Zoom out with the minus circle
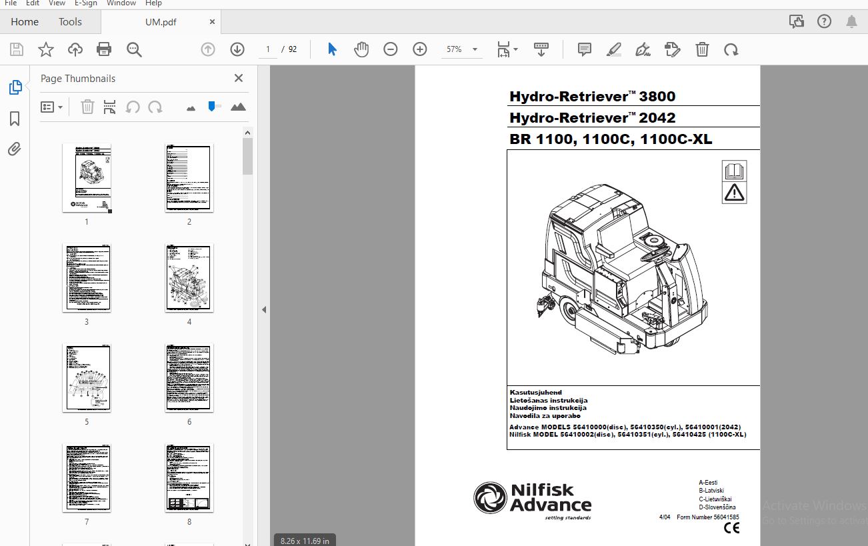The width and height of the screenshot is (868, 546). (x=391, y=49)
